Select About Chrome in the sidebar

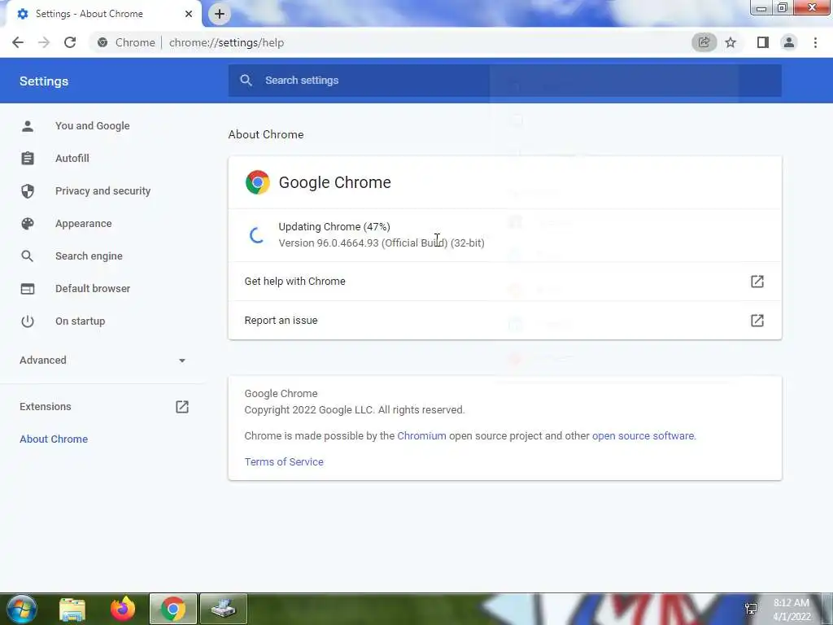coord(54,439)
